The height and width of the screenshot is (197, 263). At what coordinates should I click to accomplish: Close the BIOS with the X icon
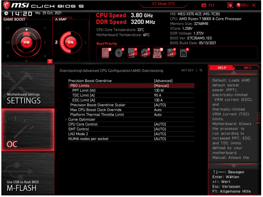[254, 5]
